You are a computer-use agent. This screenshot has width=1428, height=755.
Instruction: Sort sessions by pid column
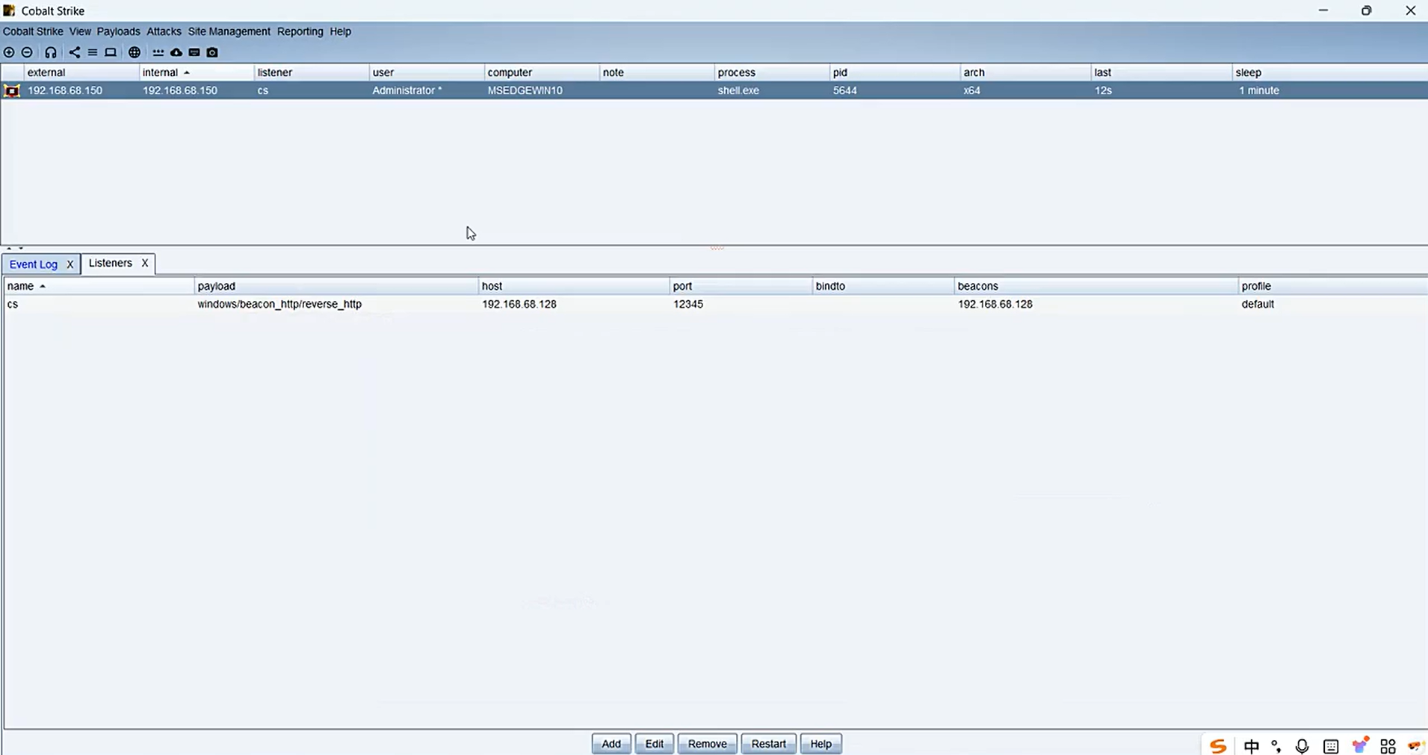pyautogui.click(x=895, y=72)
